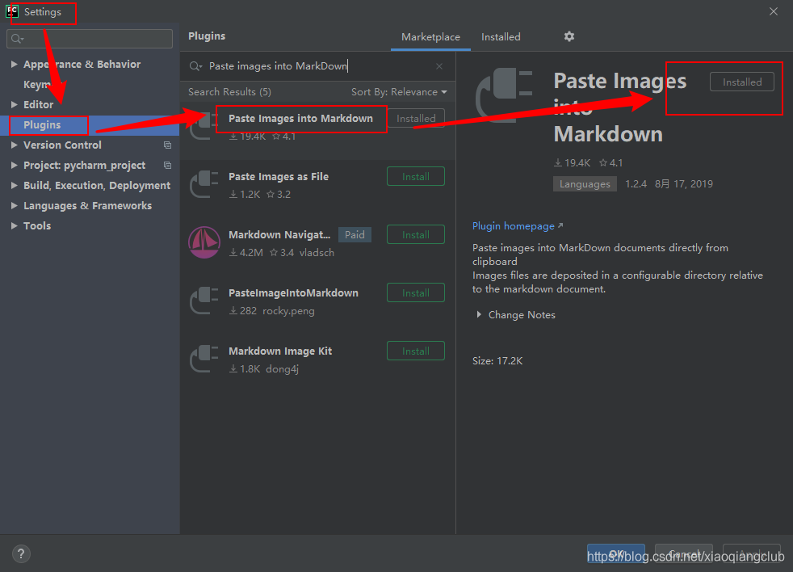This screenshot has width=793, height=572.
Task: Click the settings search magnifier icon
Action: tap(17, 39)
